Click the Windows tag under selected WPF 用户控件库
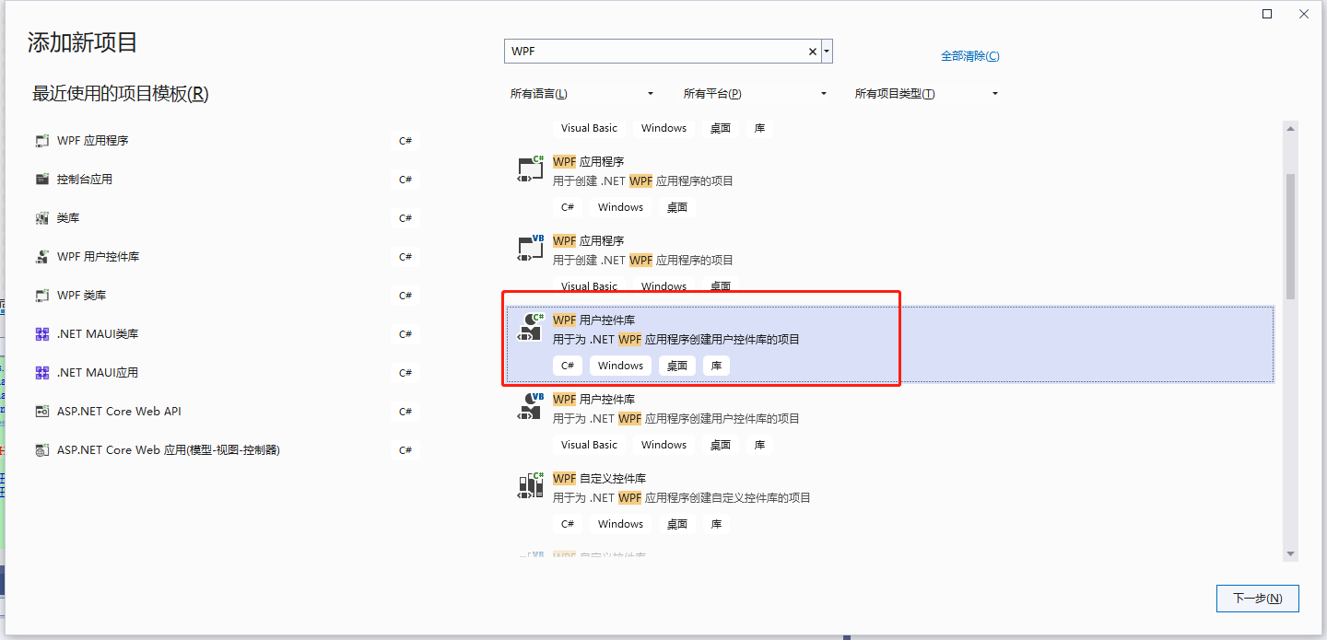Viewport: 1327px width, 640px height. (620, 366)
